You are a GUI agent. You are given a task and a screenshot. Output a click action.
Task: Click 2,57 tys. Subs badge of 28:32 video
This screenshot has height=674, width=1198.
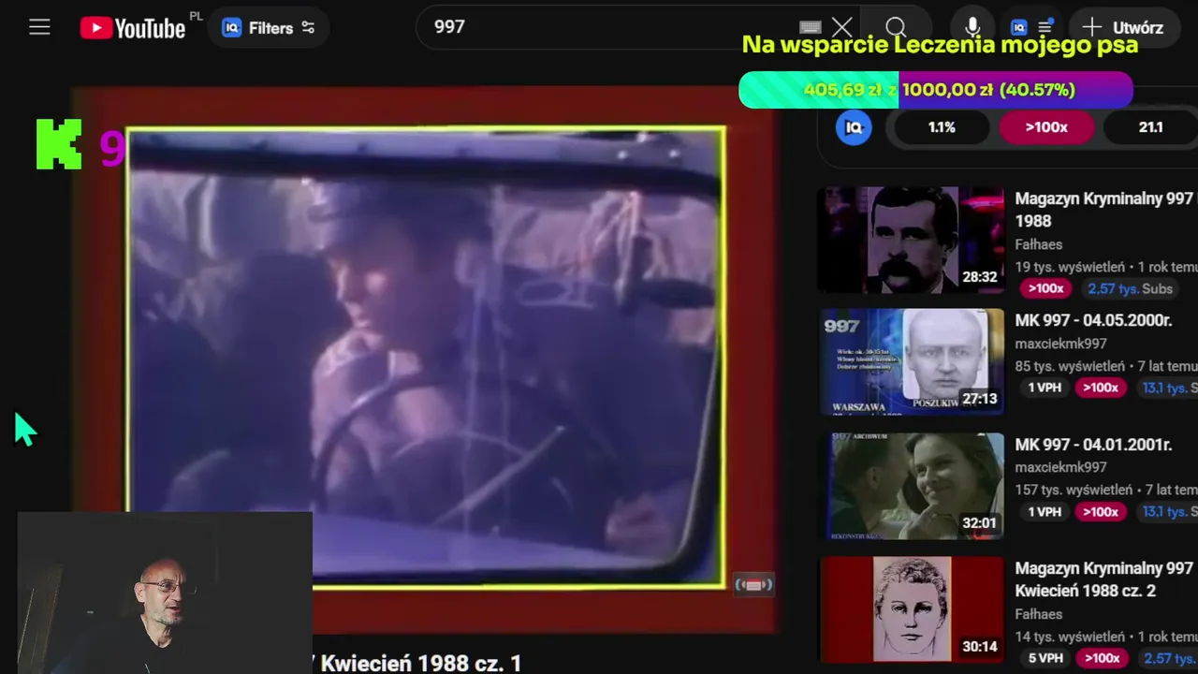[x=1130, y=289]
